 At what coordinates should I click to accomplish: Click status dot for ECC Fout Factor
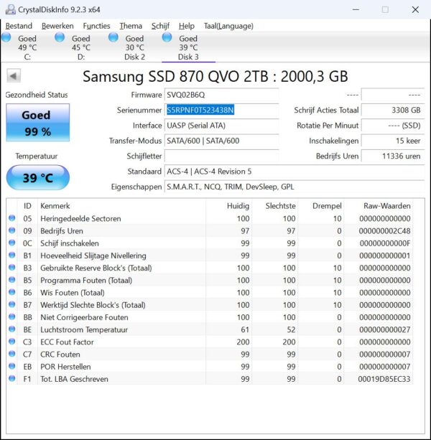(11, 342)
